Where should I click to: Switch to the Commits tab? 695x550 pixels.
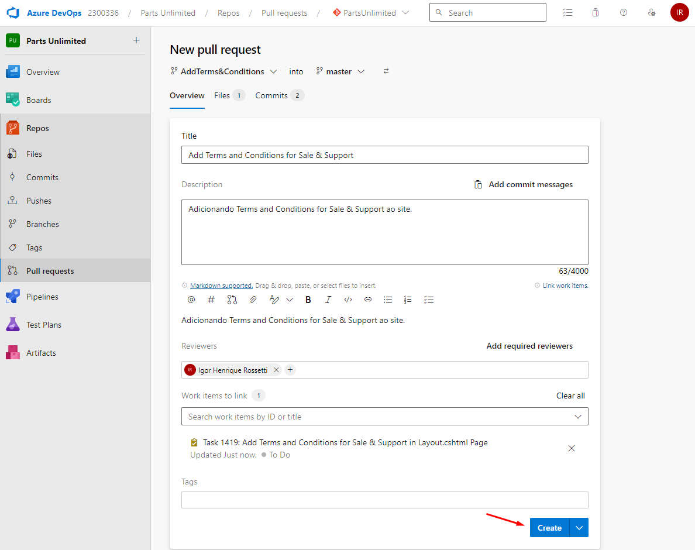[x=279, y=95]
